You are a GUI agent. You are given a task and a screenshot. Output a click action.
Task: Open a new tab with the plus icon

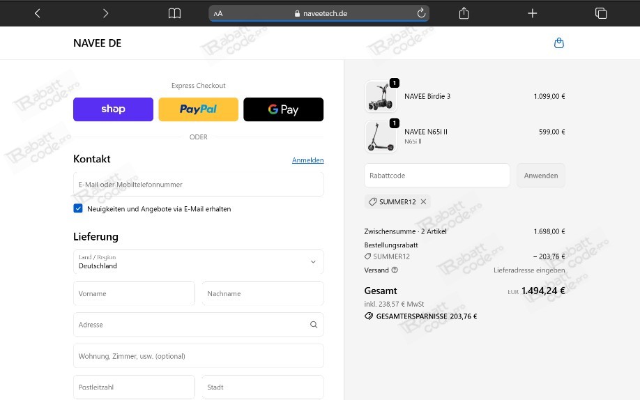point(532,13)
